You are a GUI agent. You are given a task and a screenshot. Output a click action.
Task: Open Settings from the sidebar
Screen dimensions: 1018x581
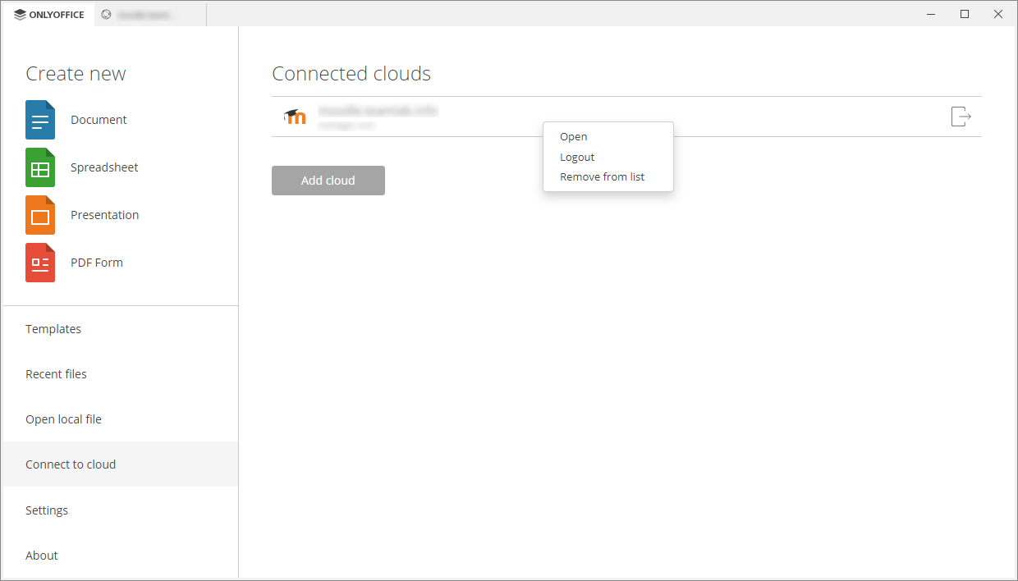click(x=47, y=510)
